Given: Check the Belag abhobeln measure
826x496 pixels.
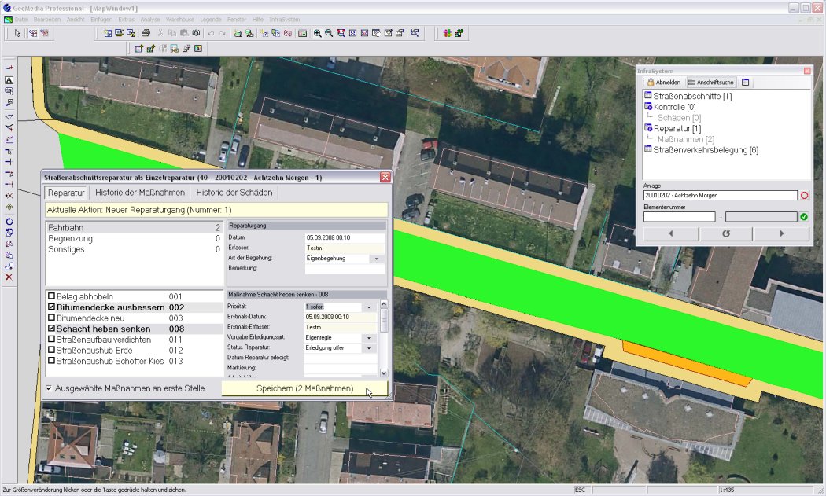Looking at the screenshot, I should (52, 296).
